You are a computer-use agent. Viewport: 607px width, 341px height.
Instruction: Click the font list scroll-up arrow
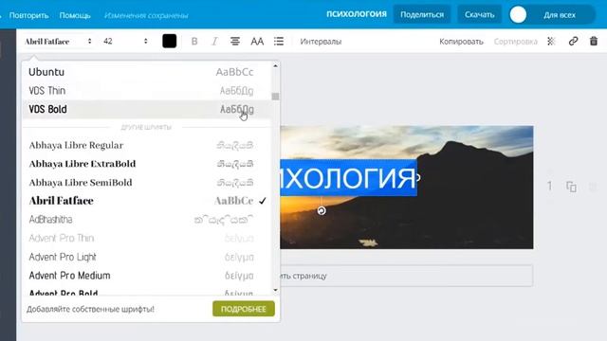(275, 66)
